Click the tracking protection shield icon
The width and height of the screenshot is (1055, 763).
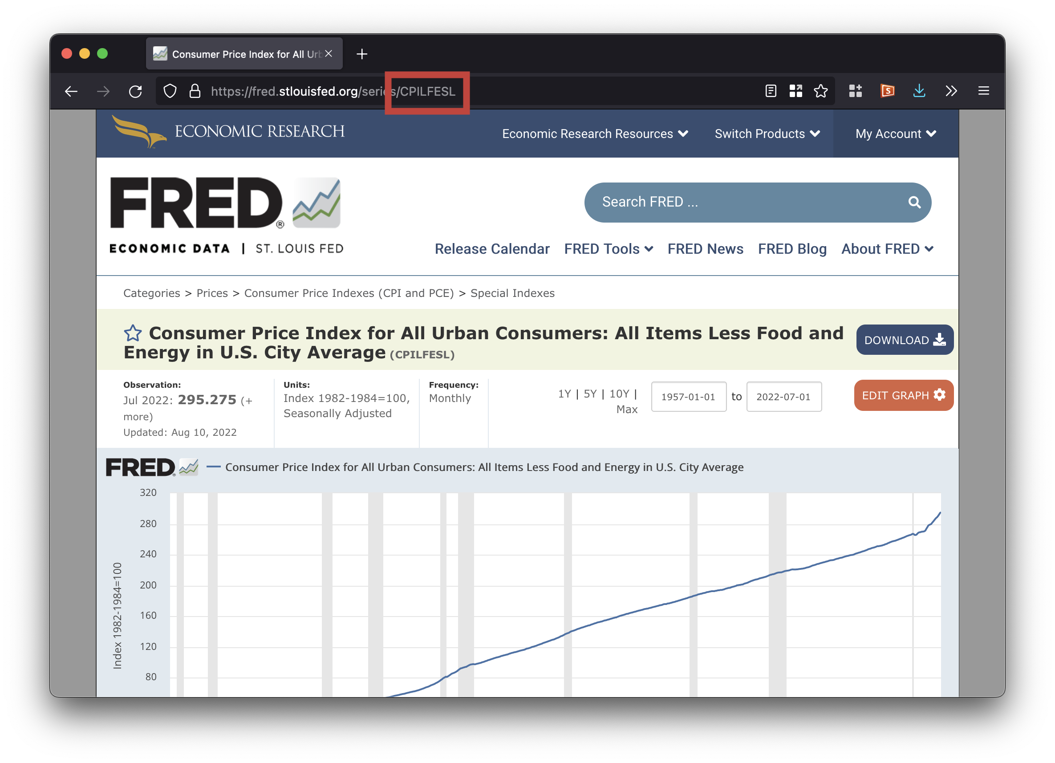pyautogui.click(x=170, y=91)
